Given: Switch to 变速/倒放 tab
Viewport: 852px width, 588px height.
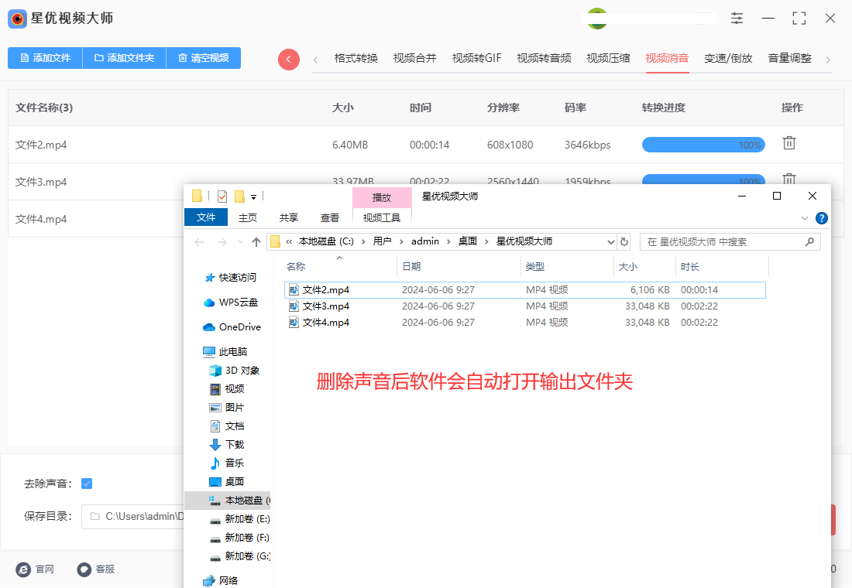Looking at the screenshot, I should point(728,58).
